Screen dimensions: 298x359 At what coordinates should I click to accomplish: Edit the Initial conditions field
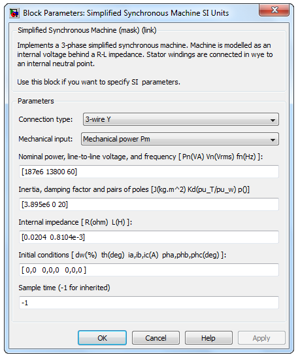(149, 270)
